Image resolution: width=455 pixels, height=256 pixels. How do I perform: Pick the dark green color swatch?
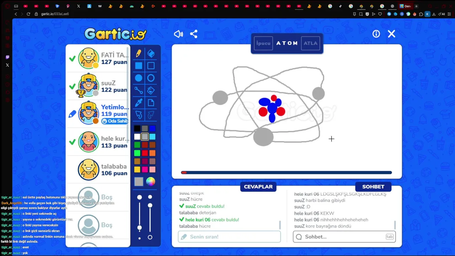click(x=137, y=145)
